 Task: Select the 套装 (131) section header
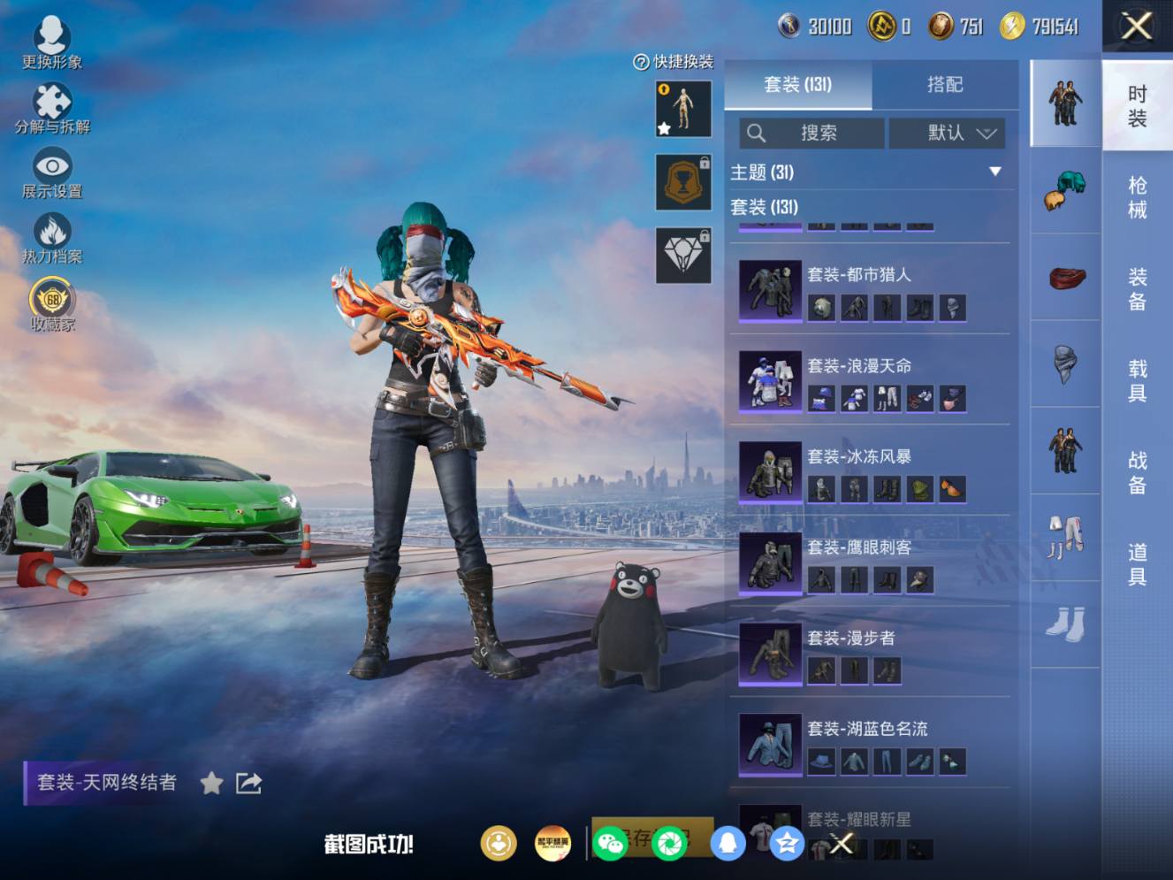click(765, 207)
